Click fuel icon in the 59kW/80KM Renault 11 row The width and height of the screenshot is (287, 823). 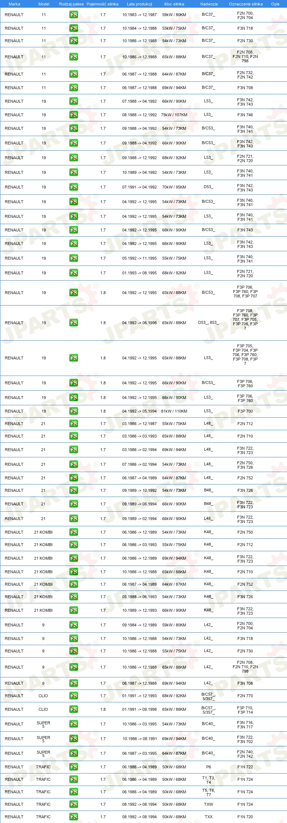click(73, 15)
